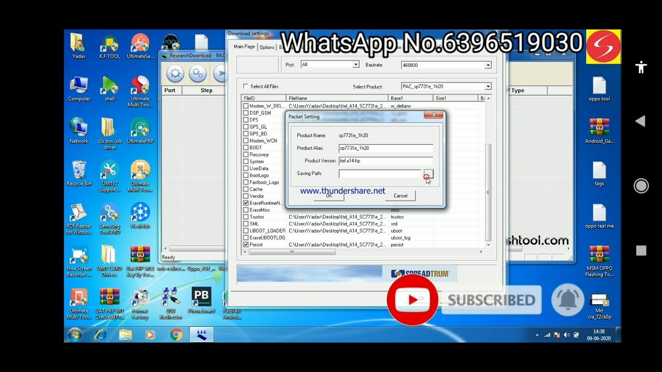Viewport: 662px width, 372px height.
Task: Open the UMT CARD Drivers folder
Action: pyautogui.click(x=110, y=261)
